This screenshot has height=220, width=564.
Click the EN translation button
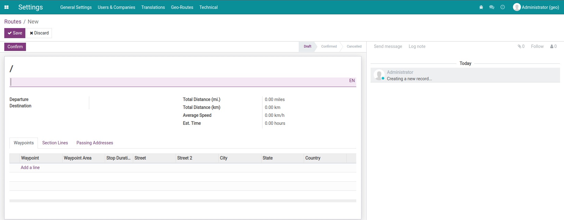pos(352,81)
